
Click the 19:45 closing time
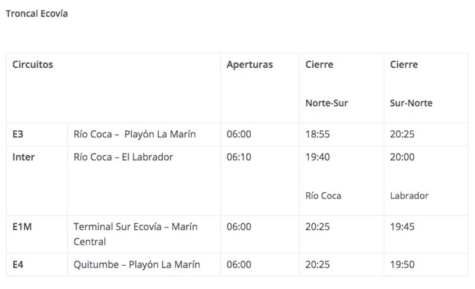point(402,227)
